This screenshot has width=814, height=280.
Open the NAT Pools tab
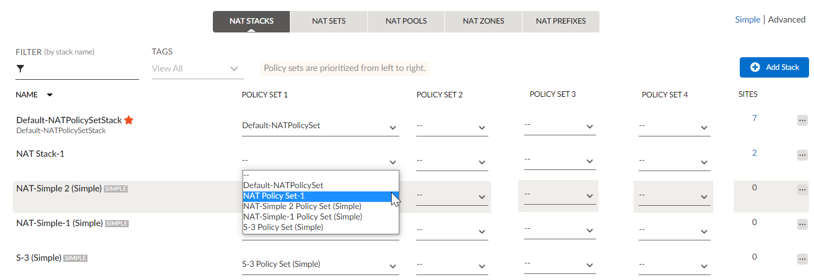tap(406, 21)
